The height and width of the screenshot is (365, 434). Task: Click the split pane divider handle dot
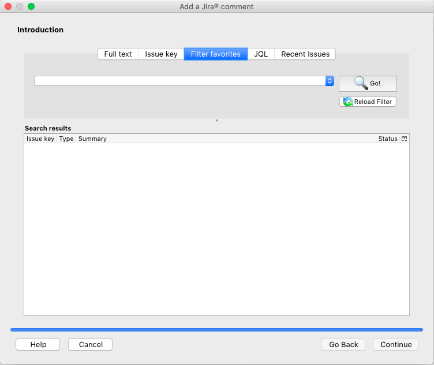(x=217, y=121)
